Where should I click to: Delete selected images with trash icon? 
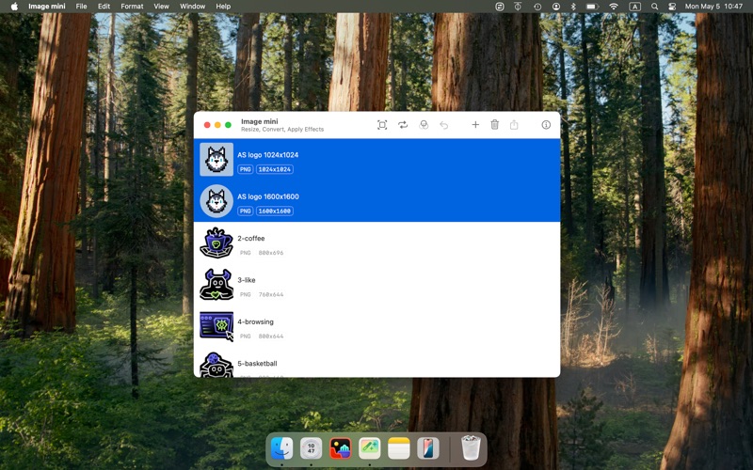click(x=495, y=125)
